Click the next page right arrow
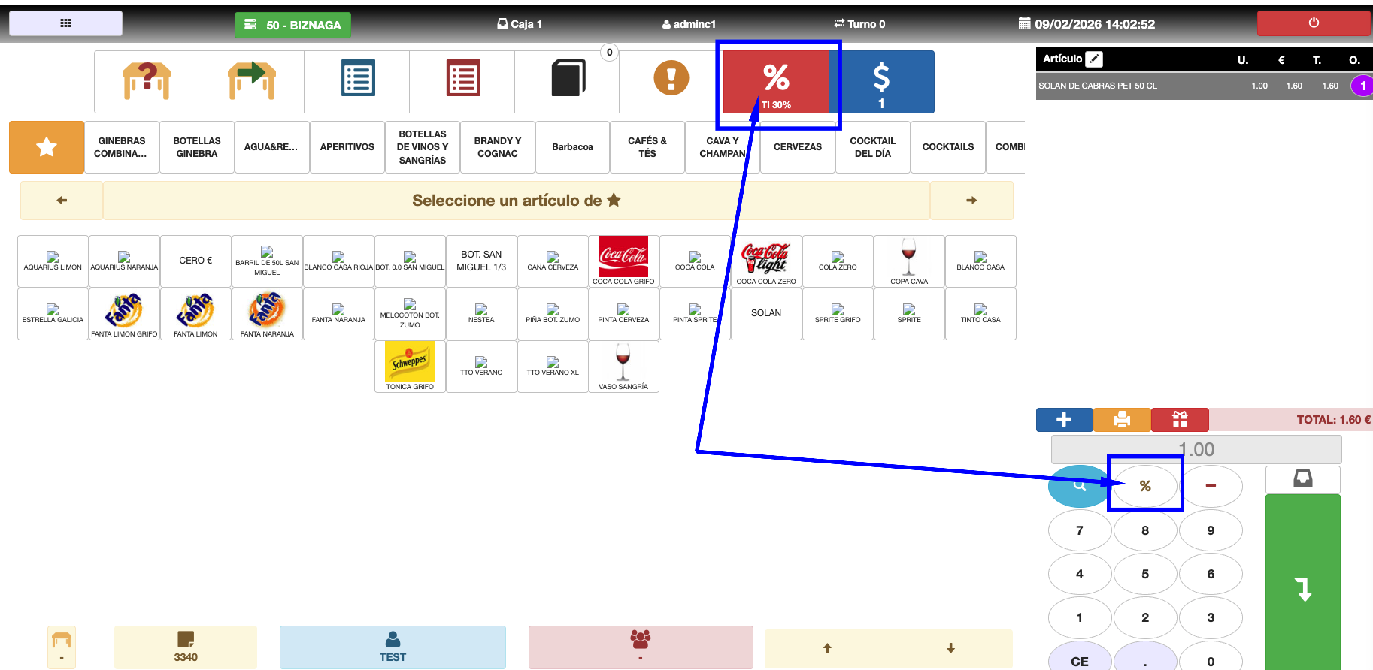1373x670 pixels. pyautogui.click(x=971, y=201)
